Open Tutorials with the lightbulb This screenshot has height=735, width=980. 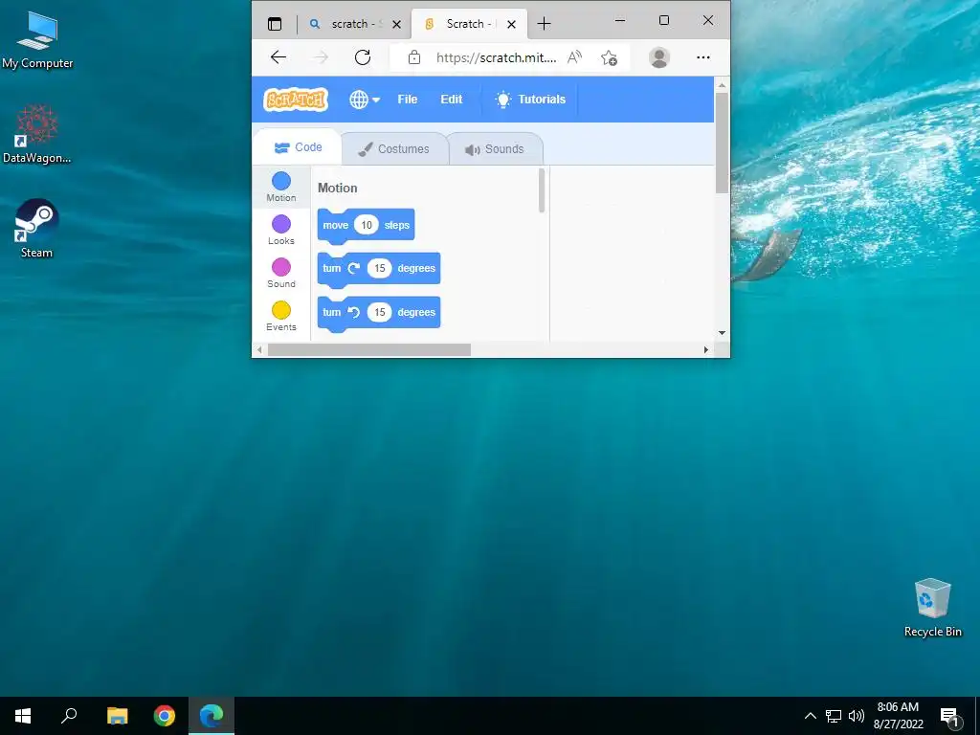tap(530, 100)
